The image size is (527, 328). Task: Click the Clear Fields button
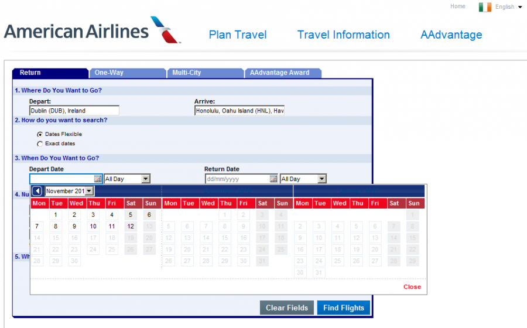tap(286, 307)
